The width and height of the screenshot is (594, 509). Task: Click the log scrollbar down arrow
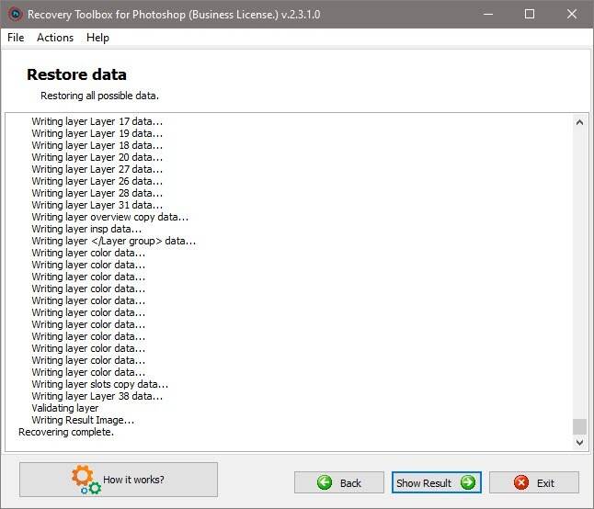[x=579, y=442]
